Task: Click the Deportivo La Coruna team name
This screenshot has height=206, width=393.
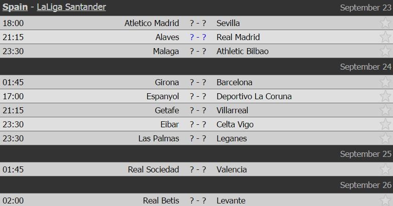Action: coord(254,96)
